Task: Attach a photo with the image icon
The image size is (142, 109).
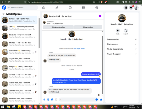Action: (48, 100)
